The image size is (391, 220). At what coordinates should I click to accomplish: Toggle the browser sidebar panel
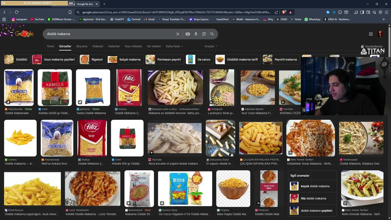[362, 12]
